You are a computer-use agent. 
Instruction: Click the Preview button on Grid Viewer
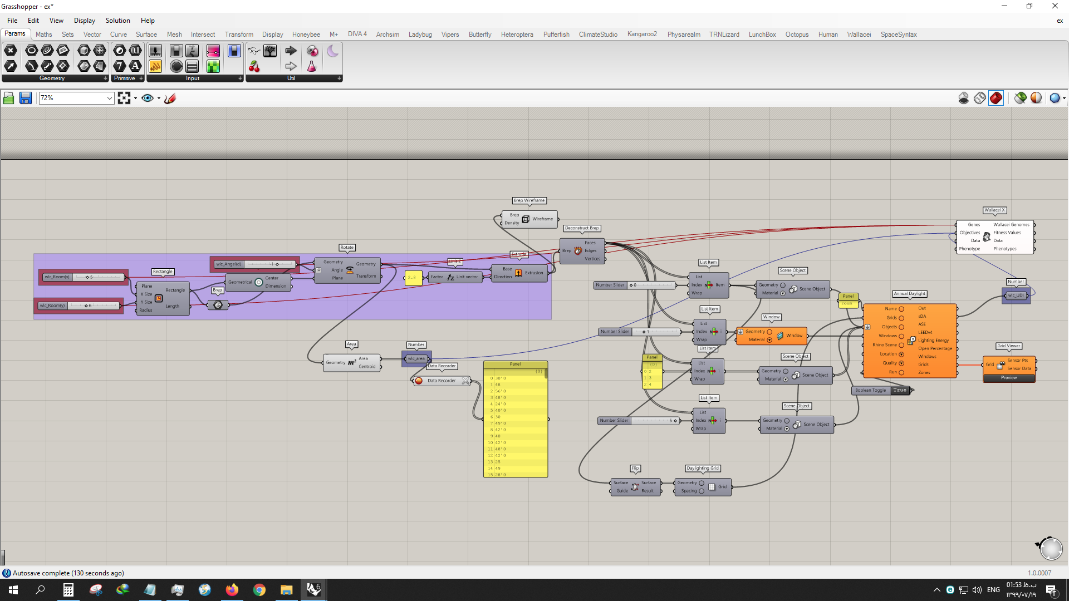1009,378
